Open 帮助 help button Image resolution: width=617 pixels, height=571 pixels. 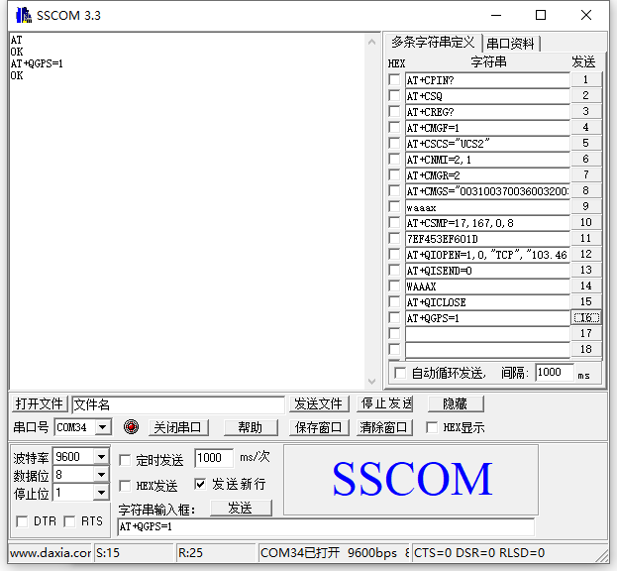251,427
